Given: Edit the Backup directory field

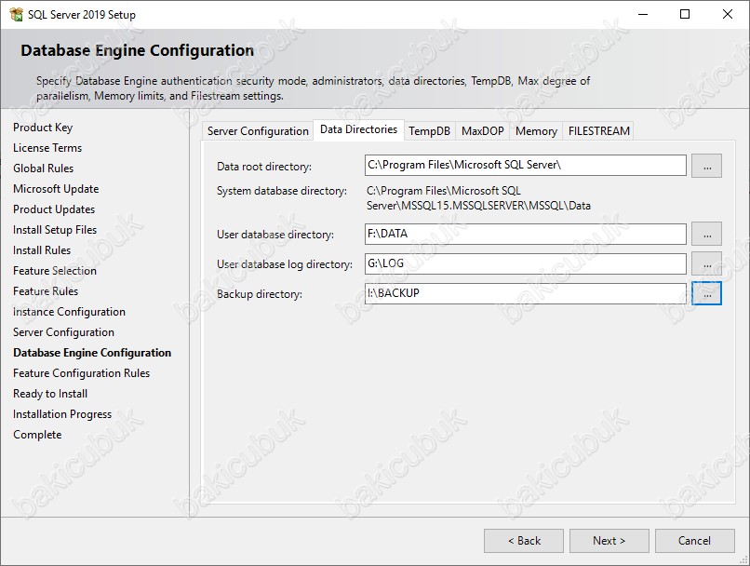Looking at the screenshot, I should 525,293.
